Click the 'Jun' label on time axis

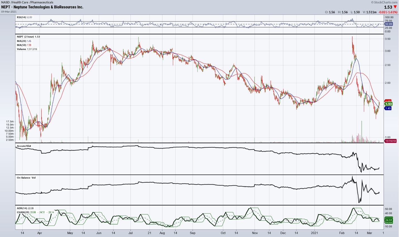(99, 233)
